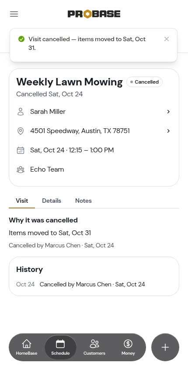
Task: Click the Echo Team group icon
Action: pyautogui.click(x=21, y=169)
